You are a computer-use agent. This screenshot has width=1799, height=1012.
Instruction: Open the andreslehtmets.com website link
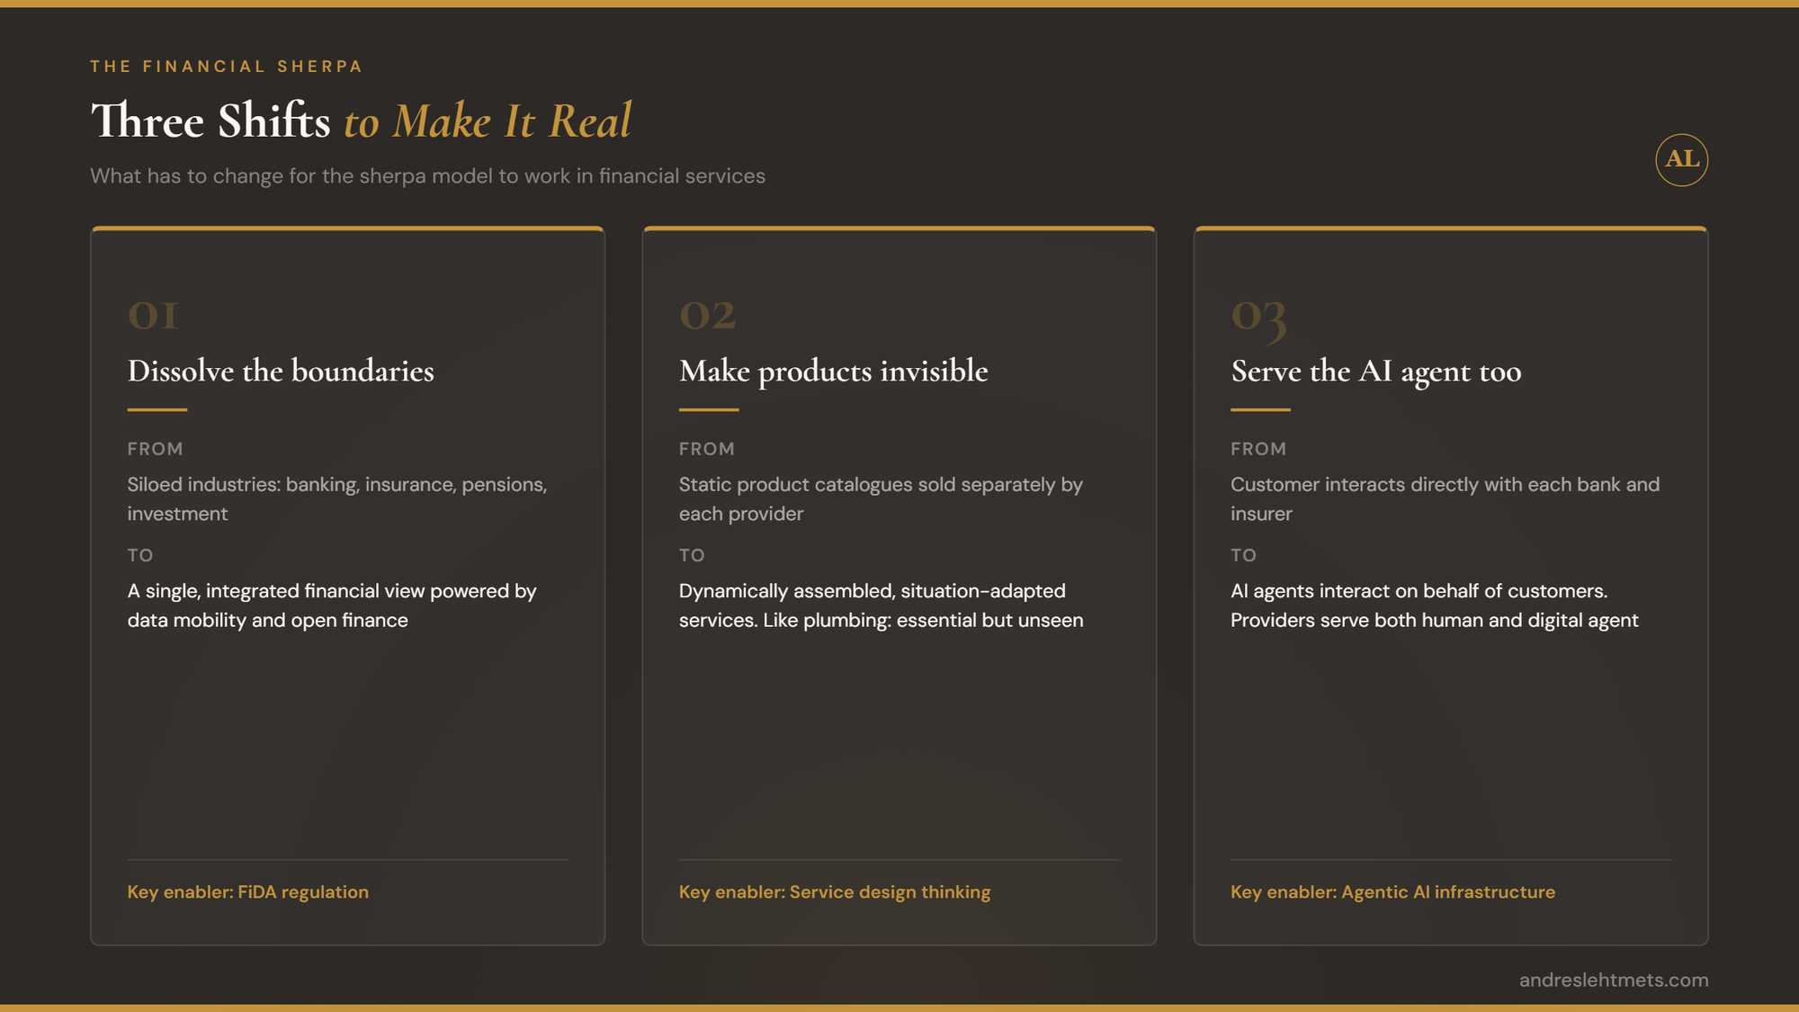[1613, 980]
